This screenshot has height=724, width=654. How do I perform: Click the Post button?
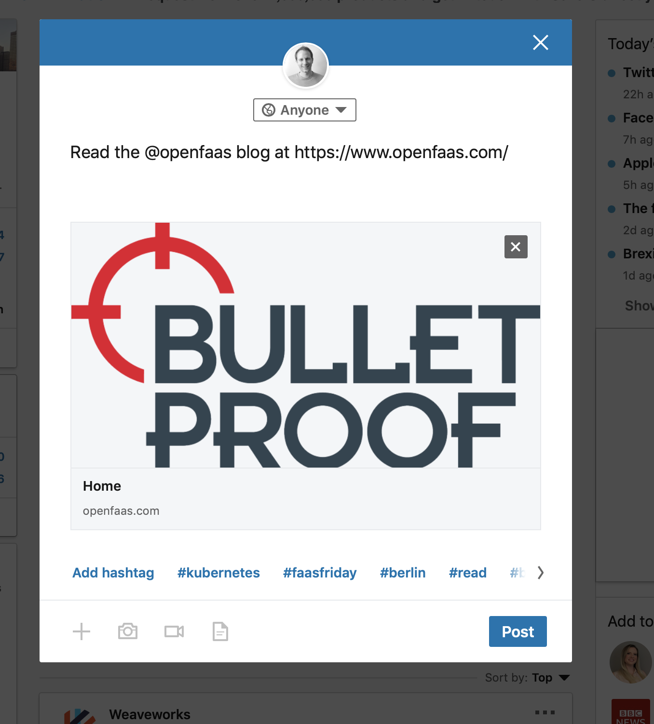pos(518,631)
